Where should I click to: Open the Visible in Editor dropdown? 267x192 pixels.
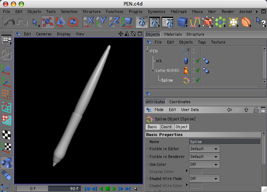pyautogui.click(x=204, y=149)
